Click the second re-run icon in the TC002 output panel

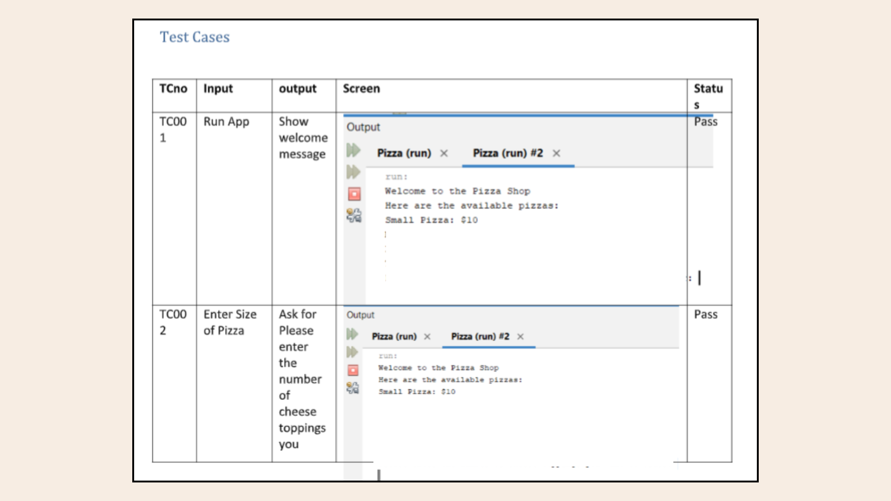[352, 352]
